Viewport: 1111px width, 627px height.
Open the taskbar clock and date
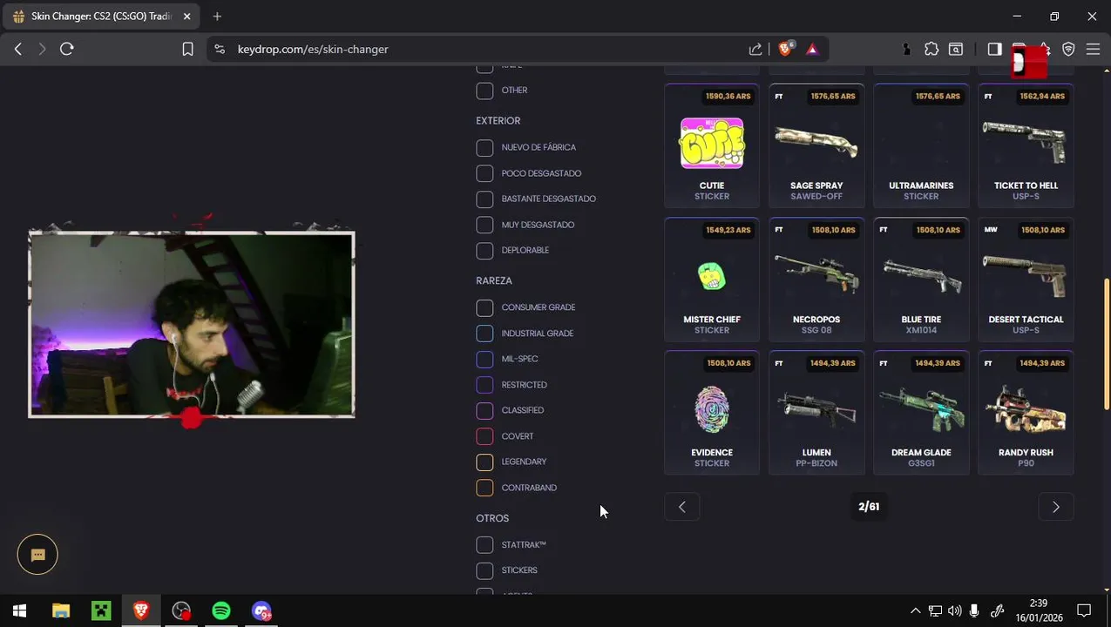point(1038,611)
